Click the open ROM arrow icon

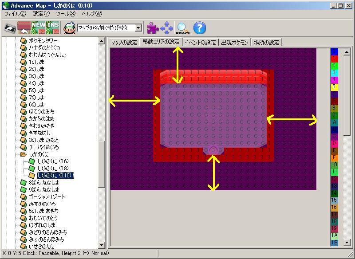10,28
